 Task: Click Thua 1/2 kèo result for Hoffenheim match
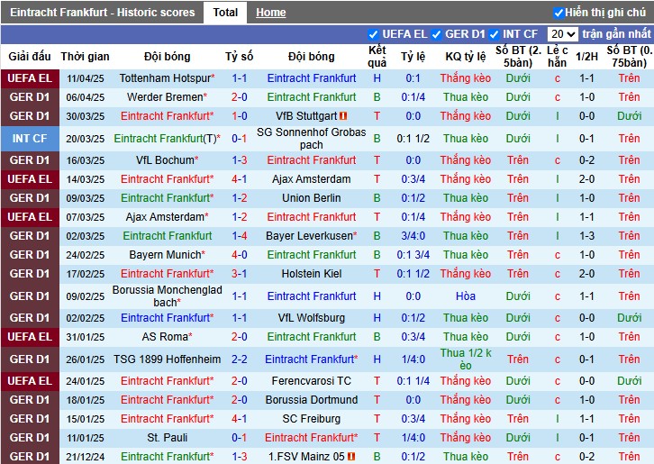click(466, 359)
